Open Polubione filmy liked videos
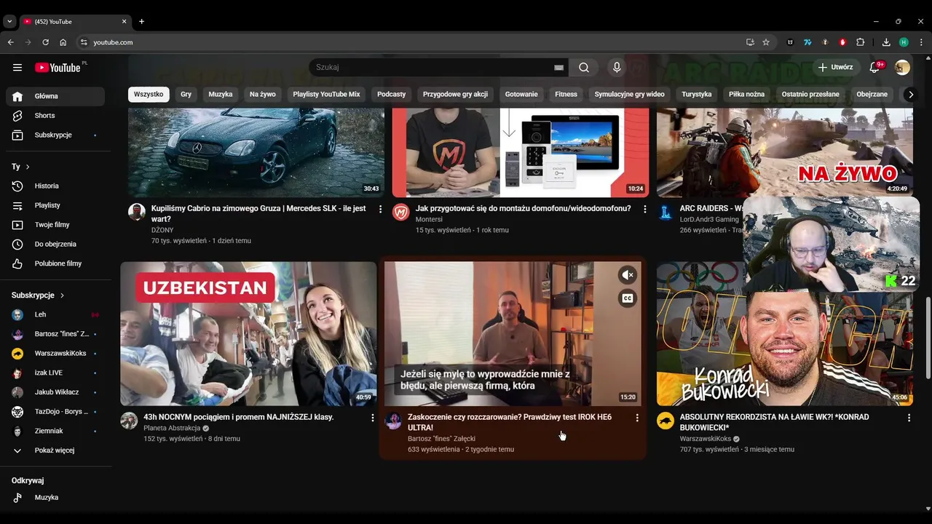Screen dimensions: 932x524 55,263
